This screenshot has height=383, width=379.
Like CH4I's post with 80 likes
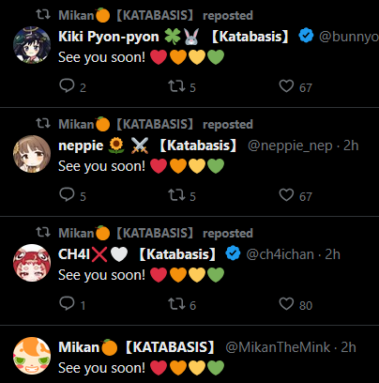pos(286,303)
